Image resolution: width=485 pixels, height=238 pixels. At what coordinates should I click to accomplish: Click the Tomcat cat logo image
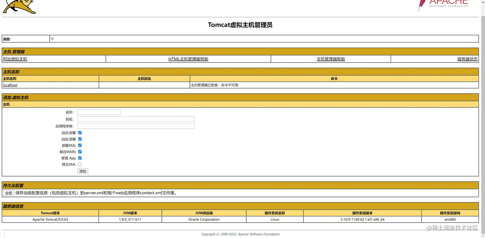[19, 6]
